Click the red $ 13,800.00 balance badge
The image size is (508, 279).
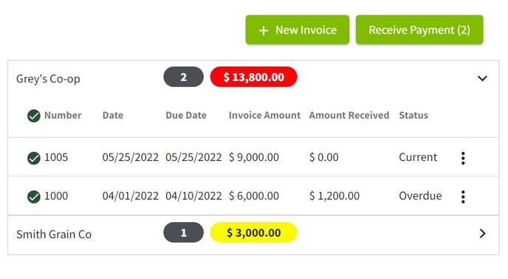(x=253, y=77)
